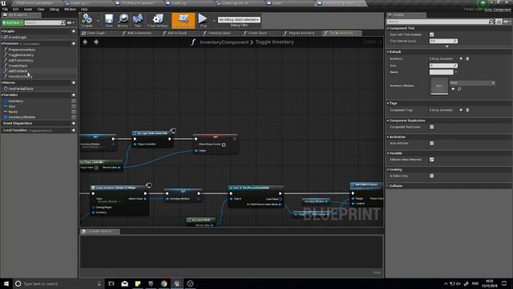This screenshot has height=289, width=513.
Task: Toggle Start with Tick Enabled checkbox
Action: click(431, 35)
